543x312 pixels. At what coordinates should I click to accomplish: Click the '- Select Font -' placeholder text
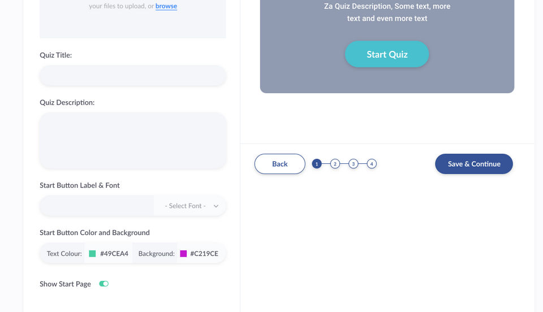(186, 206)
